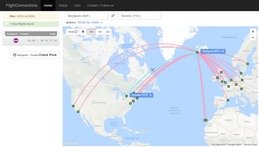
Task: Click the San Francisco area airport marker
Action: pos(73,106)
